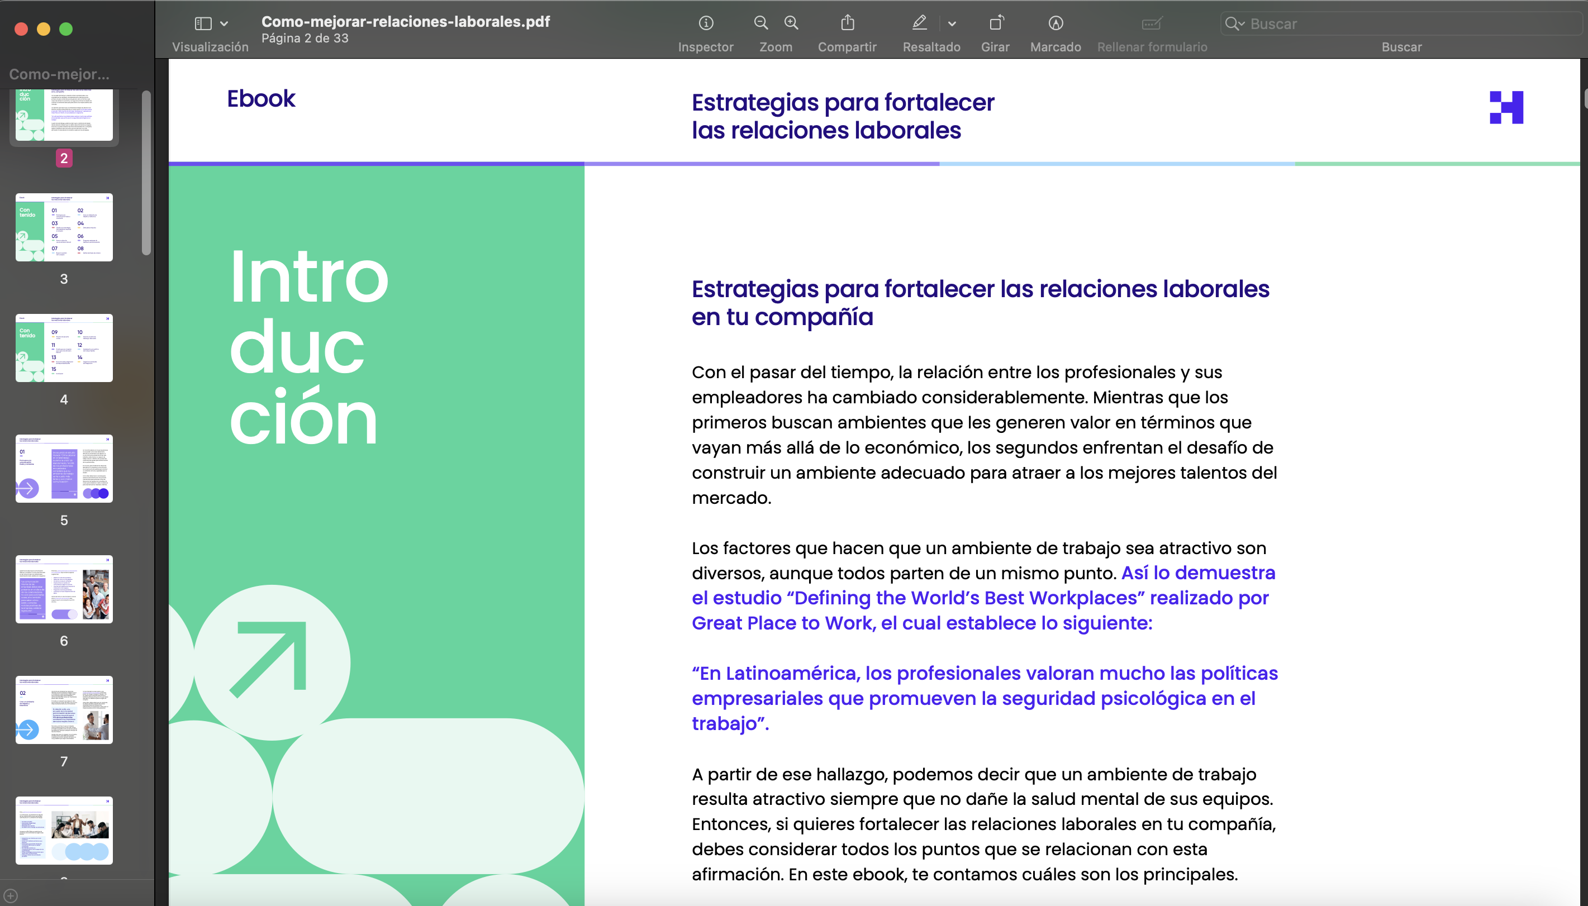Click the green zoom traffic light
This screenshot has width=1588, height=906.
[x=65, y=28]
